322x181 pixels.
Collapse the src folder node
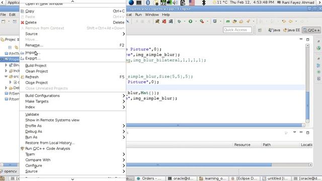tap(6, 76)
